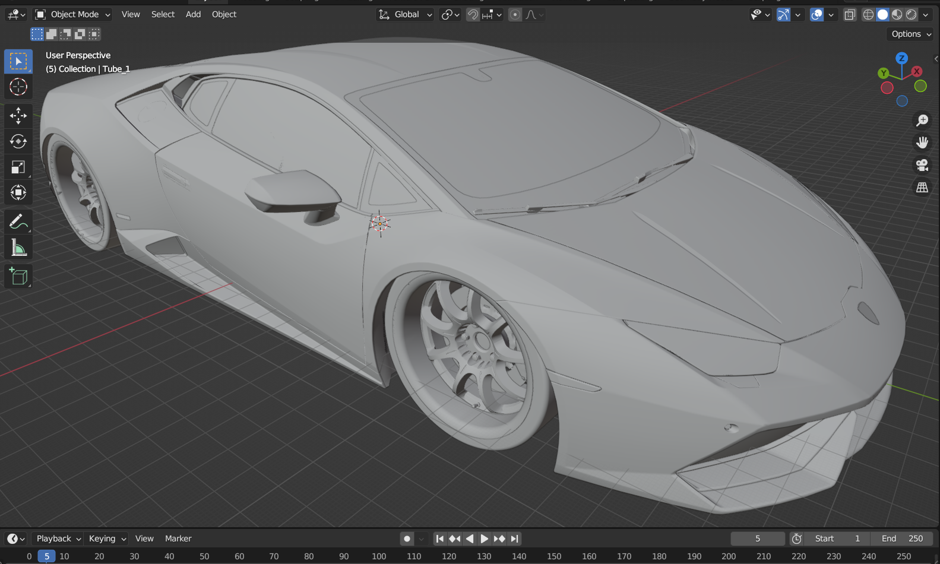This screenshot has height=564, width=940.
Task: Click the Start frame field
Action: click(838, 538)
